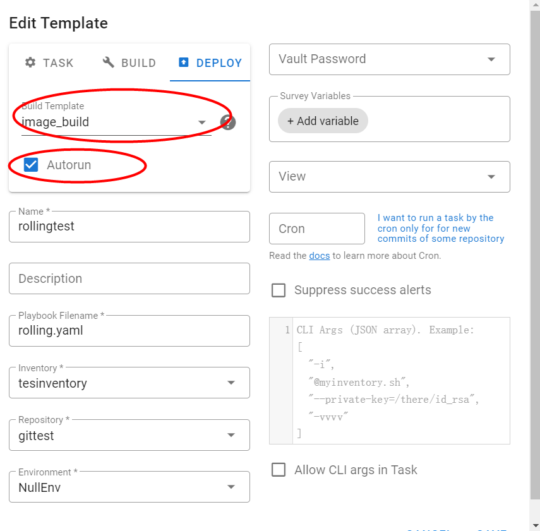Click the CLI Args JSON editor

(400, 380)
